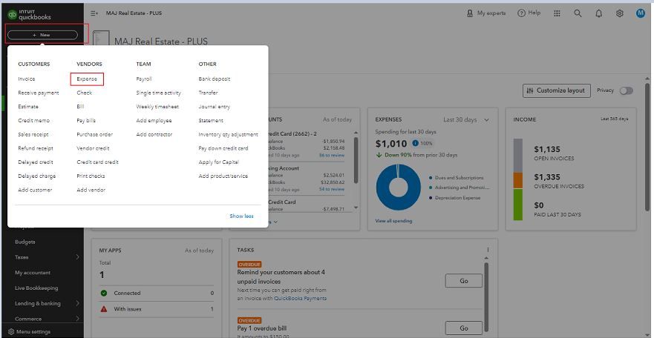The width and height of the screenshot is (654, 338).
Task: Click Go for overdue bill task
Action: pyautogui.click(x=464, y=328)
